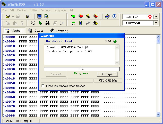Switch to the Data tab
Image resolution: width=163 pixels, height=124 pixels.
tap(35, 31)
